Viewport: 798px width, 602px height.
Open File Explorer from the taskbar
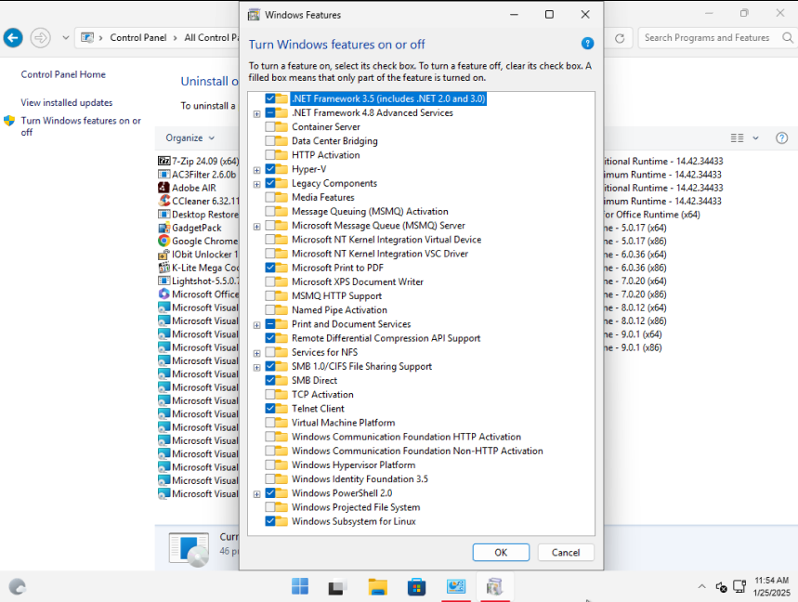pyautogui.click(x=377, y=587)
